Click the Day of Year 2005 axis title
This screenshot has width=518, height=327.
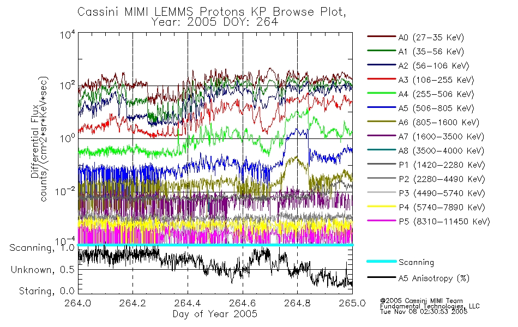215,314
